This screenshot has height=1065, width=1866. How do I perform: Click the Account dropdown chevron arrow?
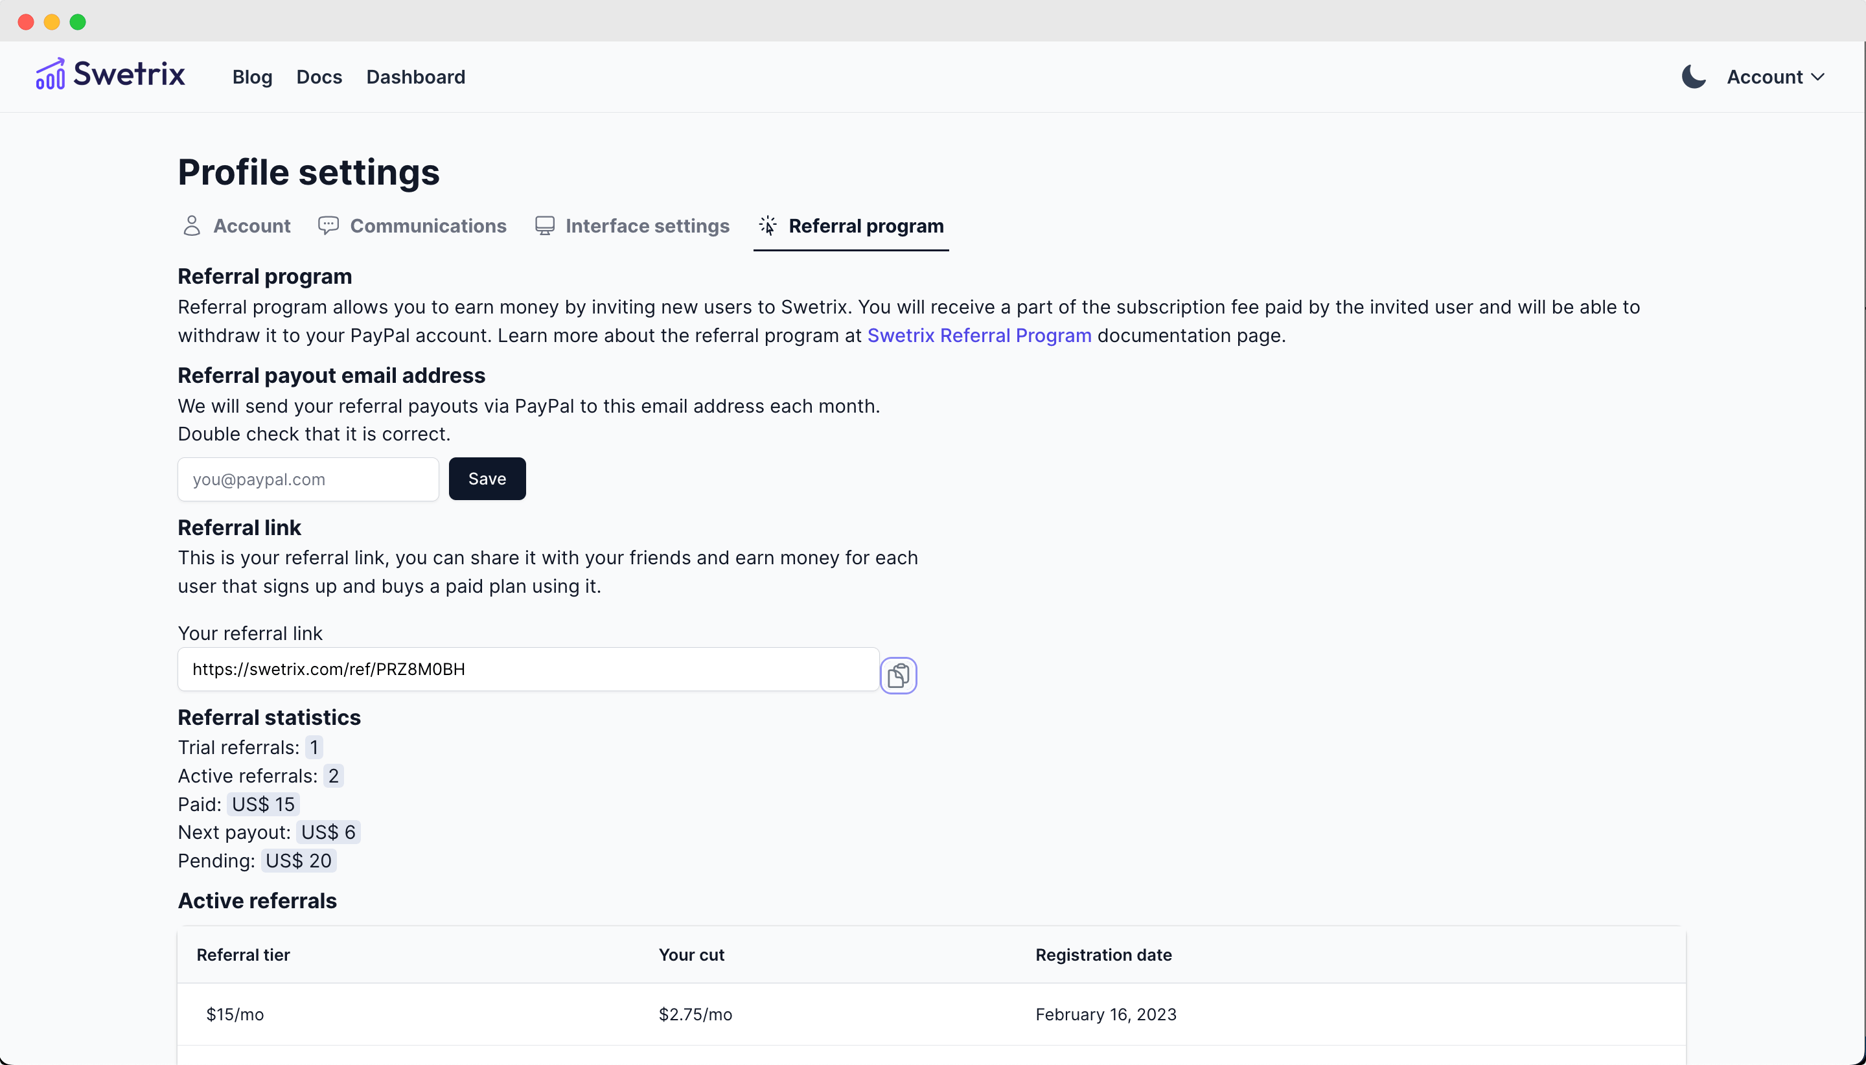1817,77
